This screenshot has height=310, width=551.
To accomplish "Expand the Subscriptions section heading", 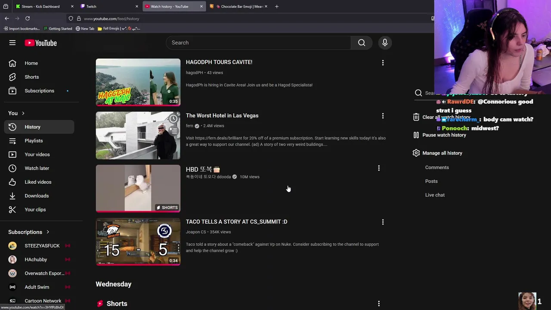I will pos(29,232).
